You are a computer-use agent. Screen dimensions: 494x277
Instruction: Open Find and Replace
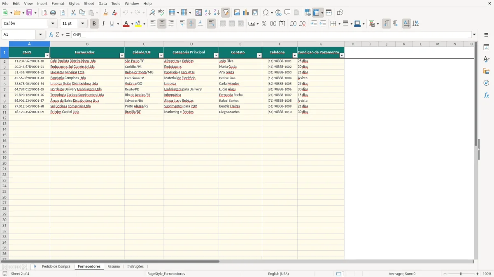(x=152, y=13)
